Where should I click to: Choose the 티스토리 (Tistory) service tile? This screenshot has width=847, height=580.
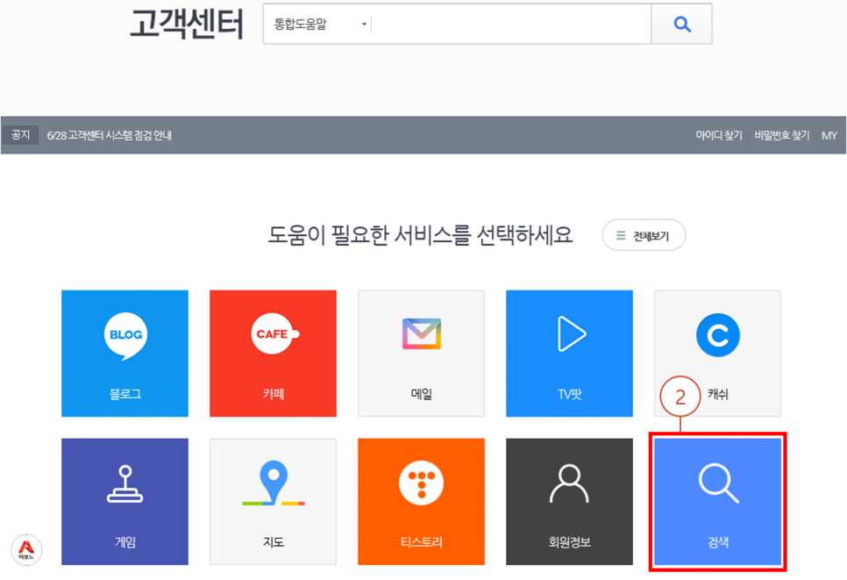[422, 502]
